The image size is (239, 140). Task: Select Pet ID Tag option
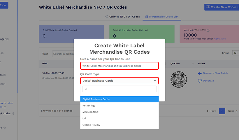click(89, 106)
